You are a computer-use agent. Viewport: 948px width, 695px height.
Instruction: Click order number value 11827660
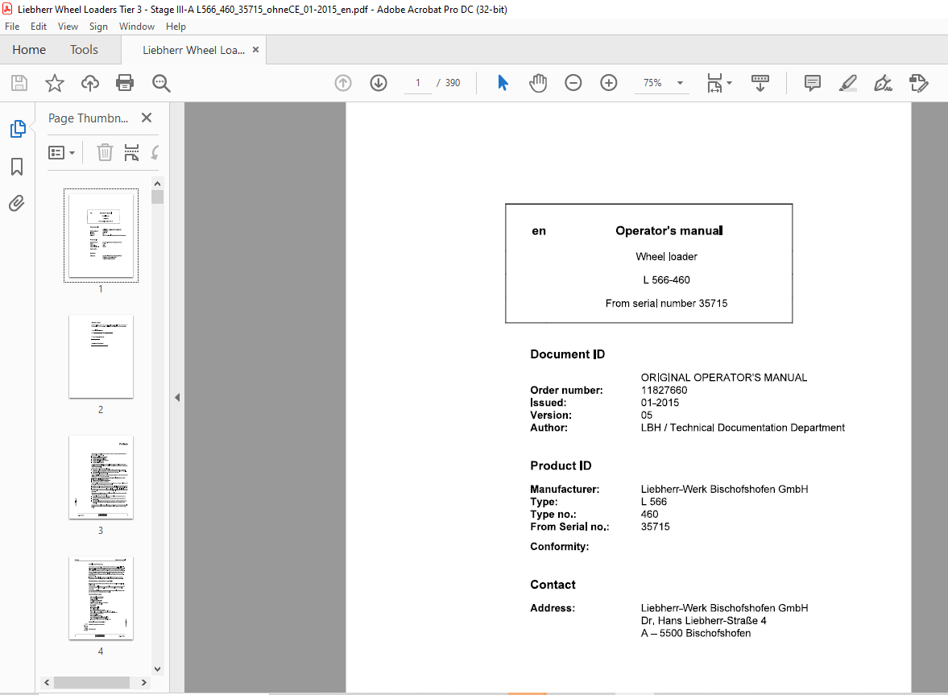(x=664, y=390)
